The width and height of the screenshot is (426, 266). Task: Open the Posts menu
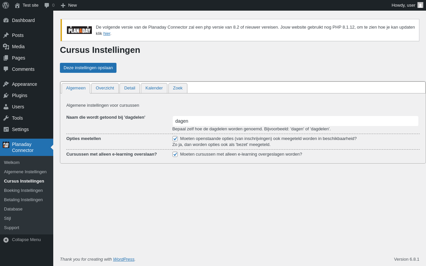[18, 35]
